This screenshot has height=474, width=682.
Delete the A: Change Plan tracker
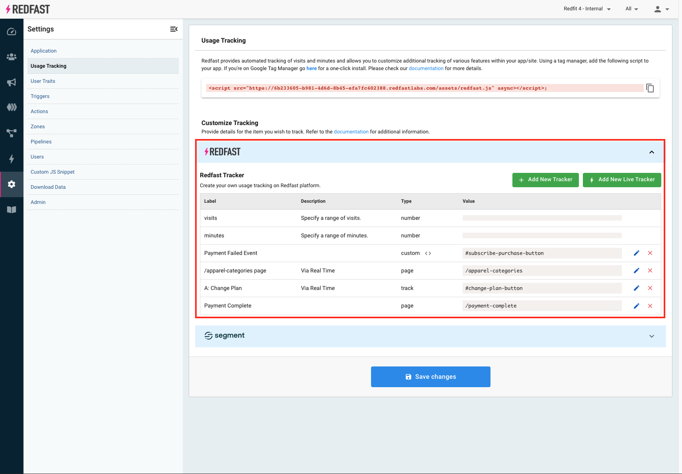click(x=650, y=288)
